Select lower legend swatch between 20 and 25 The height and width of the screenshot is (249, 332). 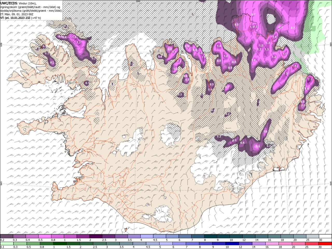click(x=298, y=244)
